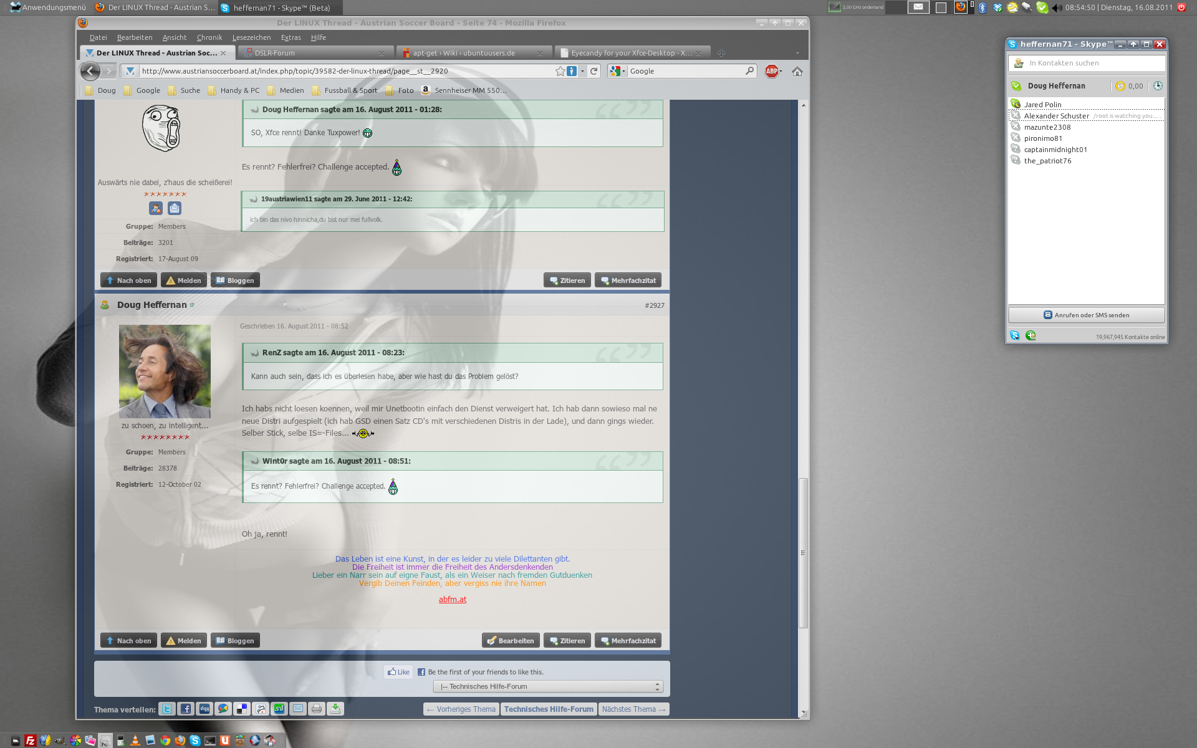
Task: Click Zitieren on post #2927
Action: 567,640
